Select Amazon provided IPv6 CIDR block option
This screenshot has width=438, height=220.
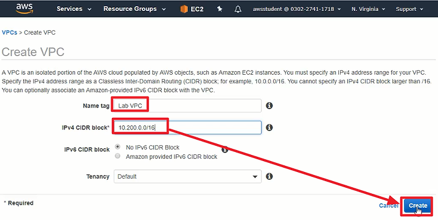[x=117, y=156]
